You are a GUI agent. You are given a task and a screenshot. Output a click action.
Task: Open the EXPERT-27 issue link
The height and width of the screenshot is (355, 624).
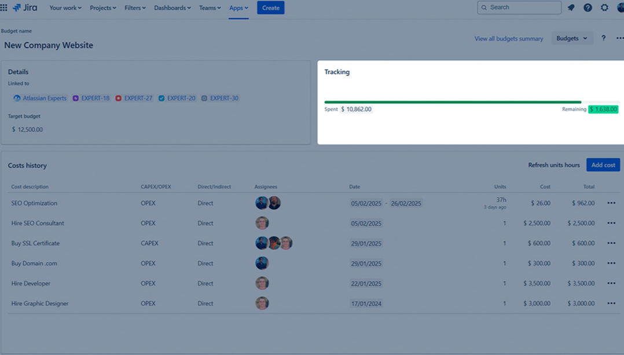[x=138, y=98]
